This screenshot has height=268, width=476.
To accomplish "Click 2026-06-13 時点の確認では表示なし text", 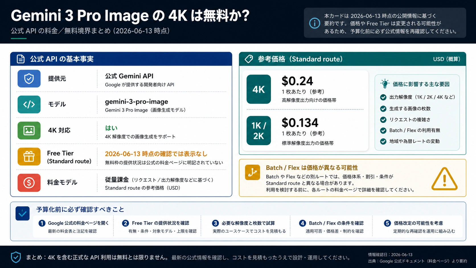I will pyautogui.click(x=156, y=154).
